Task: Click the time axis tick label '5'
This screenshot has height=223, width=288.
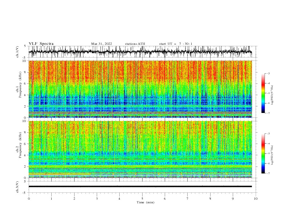Action: [142, 199]
